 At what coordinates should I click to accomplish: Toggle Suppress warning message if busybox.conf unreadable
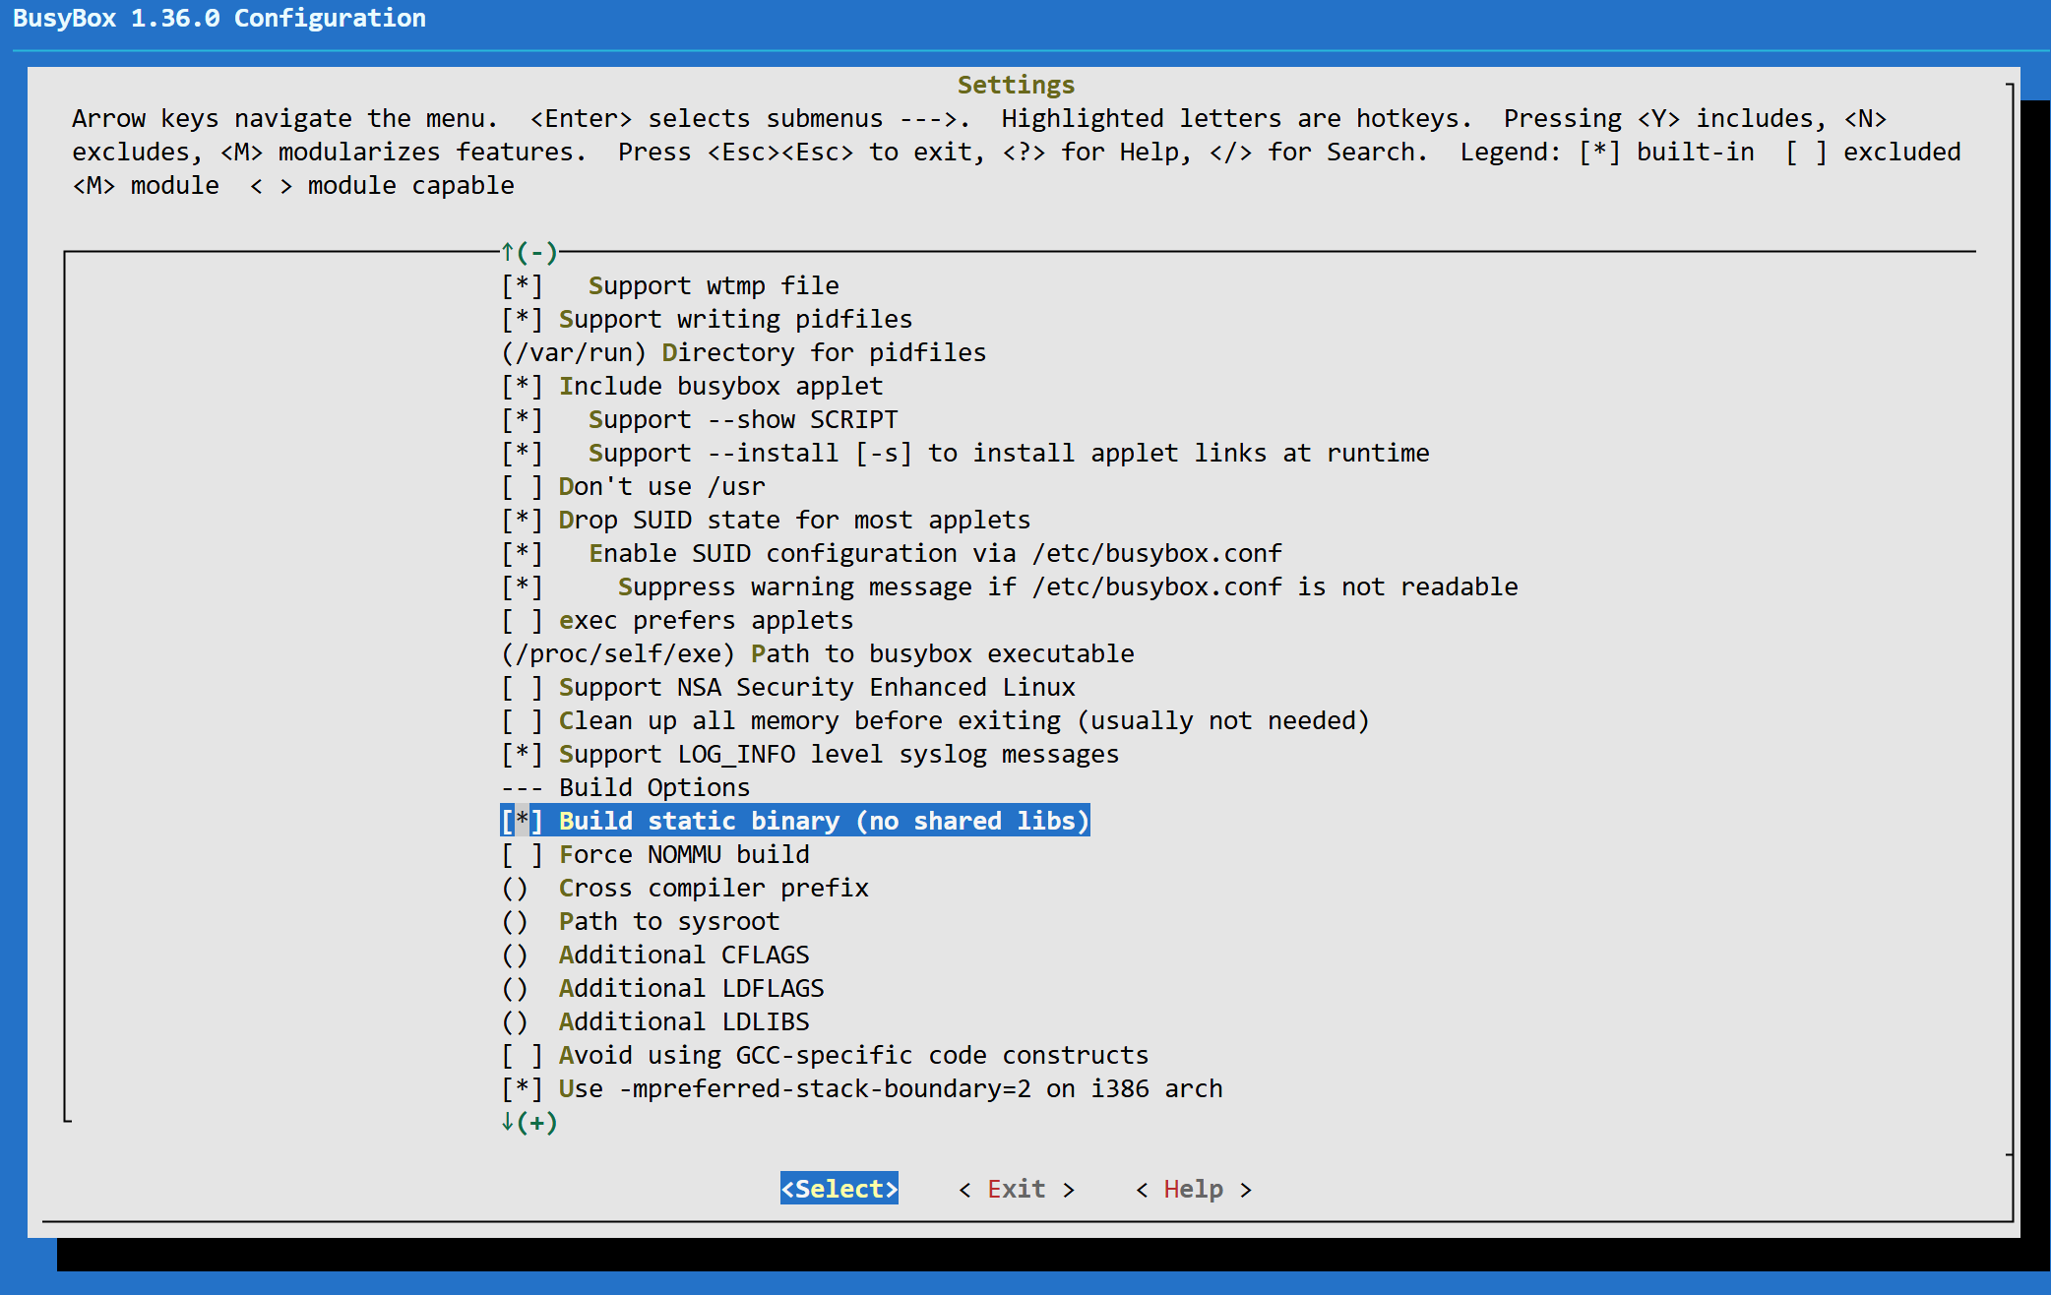click(x=1010, y=586)
